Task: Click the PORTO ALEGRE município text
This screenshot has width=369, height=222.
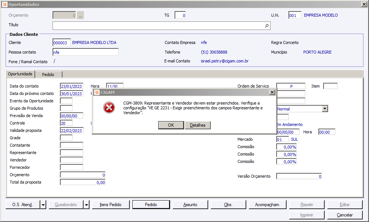Action: (317, 52)
